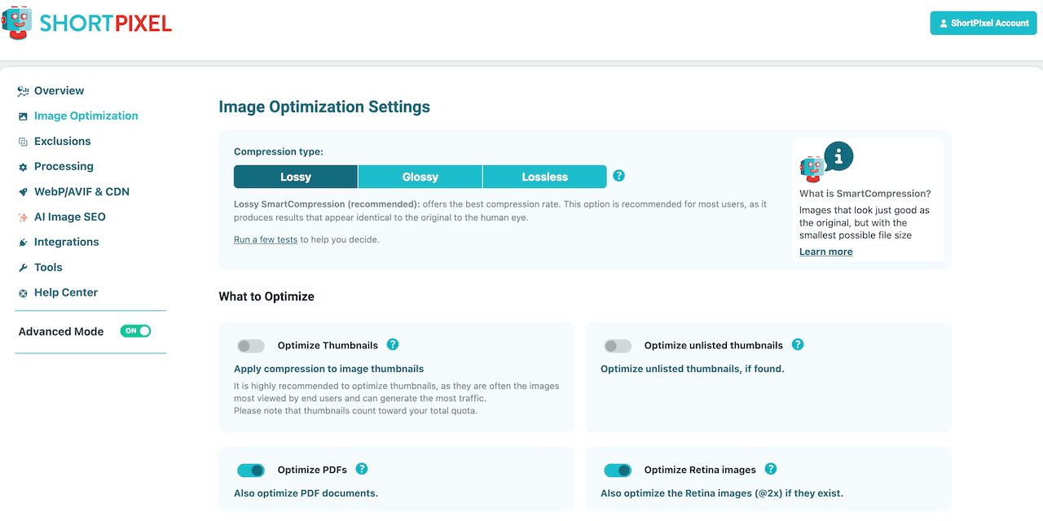Choose Lossless compression type

pyautogui.click(x=544, y=177)
